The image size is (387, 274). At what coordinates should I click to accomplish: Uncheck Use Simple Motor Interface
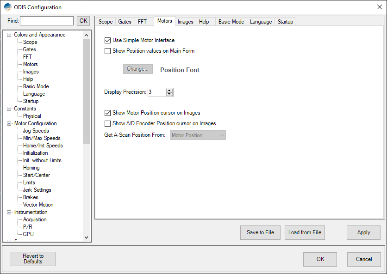click(x=108, y=40)
